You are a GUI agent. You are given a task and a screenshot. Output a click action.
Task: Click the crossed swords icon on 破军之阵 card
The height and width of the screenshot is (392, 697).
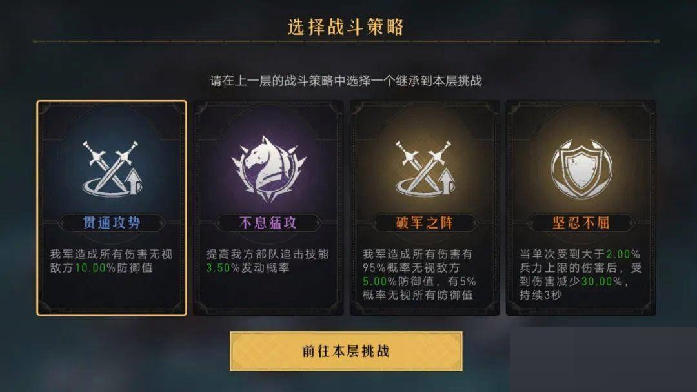425,168
